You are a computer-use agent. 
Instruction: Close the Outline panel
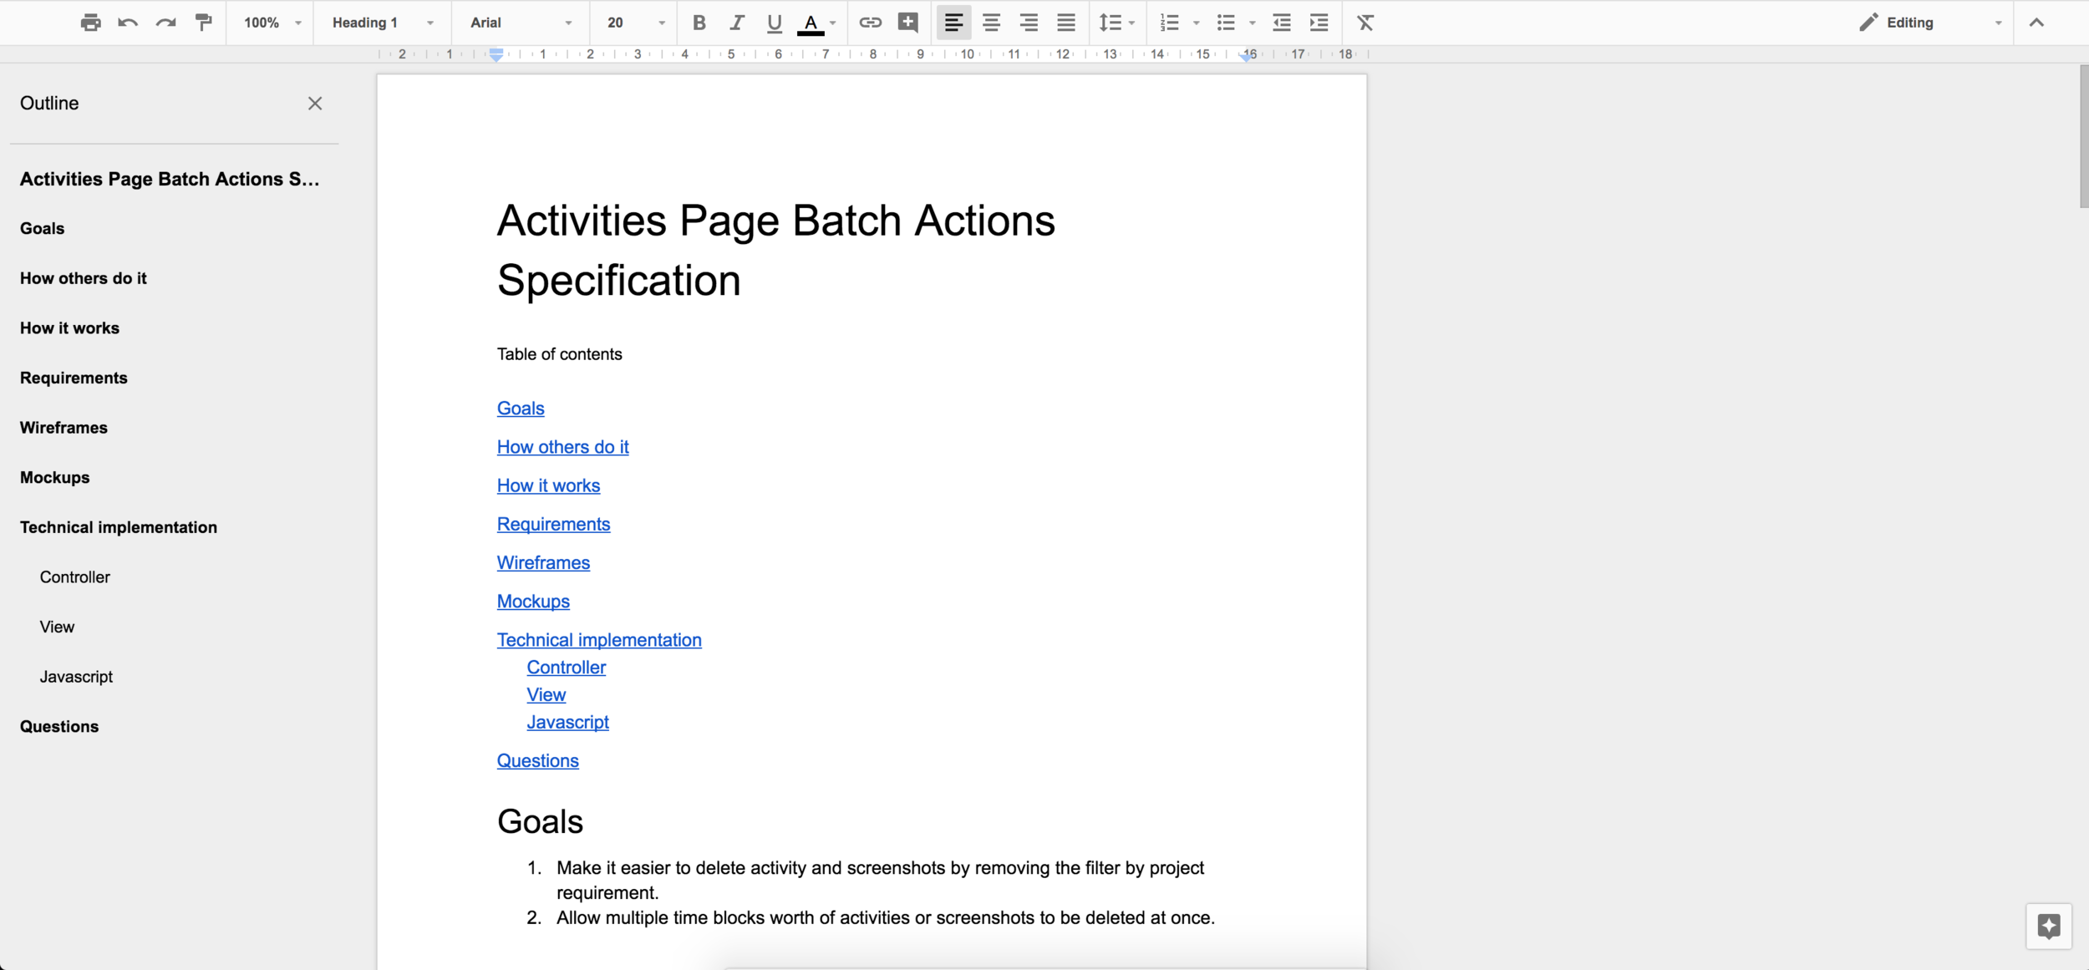pyautogui.click(x=314, y=104)
